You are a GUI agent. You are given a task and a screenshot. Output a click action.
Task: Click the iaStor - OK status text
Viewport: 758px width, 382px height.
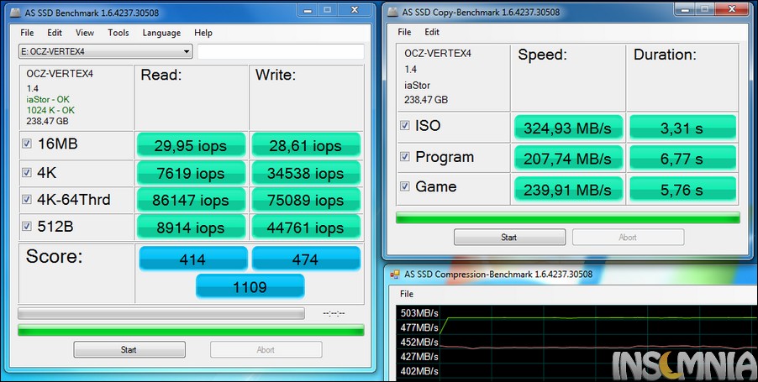(48, 99)
